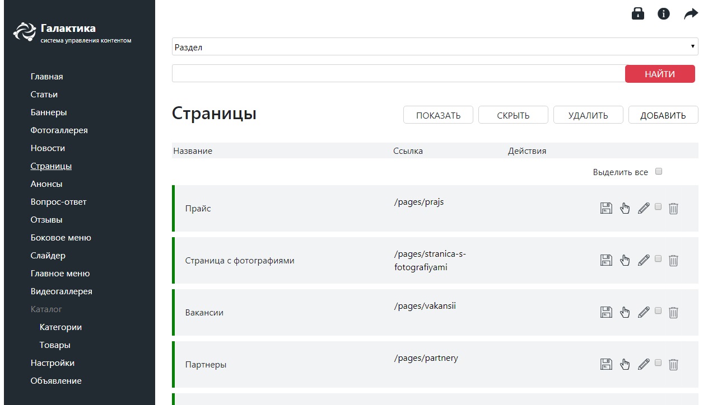Click the hand icon for Страница с фотографиями
This screenshot has height=405, width=708.
pos(625,260)
